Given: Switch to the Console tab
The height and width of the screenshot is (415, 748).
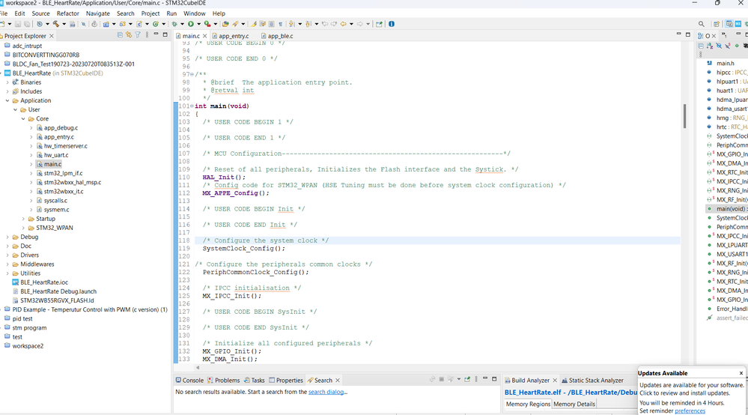Looking at the screenshot, I should [x=189, y=381].
